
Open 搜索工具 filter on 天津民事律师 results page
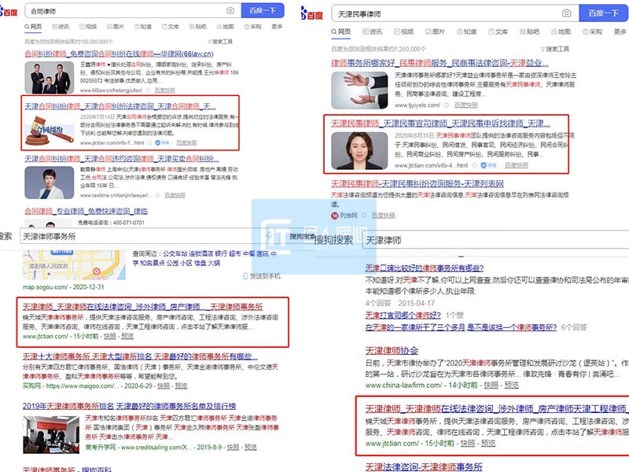pos(555,49)
